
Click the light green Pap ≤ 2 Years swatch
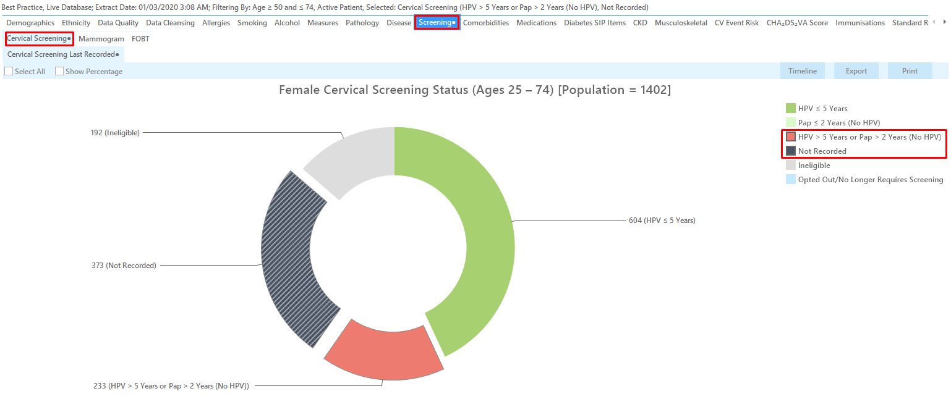click(791, 123)
